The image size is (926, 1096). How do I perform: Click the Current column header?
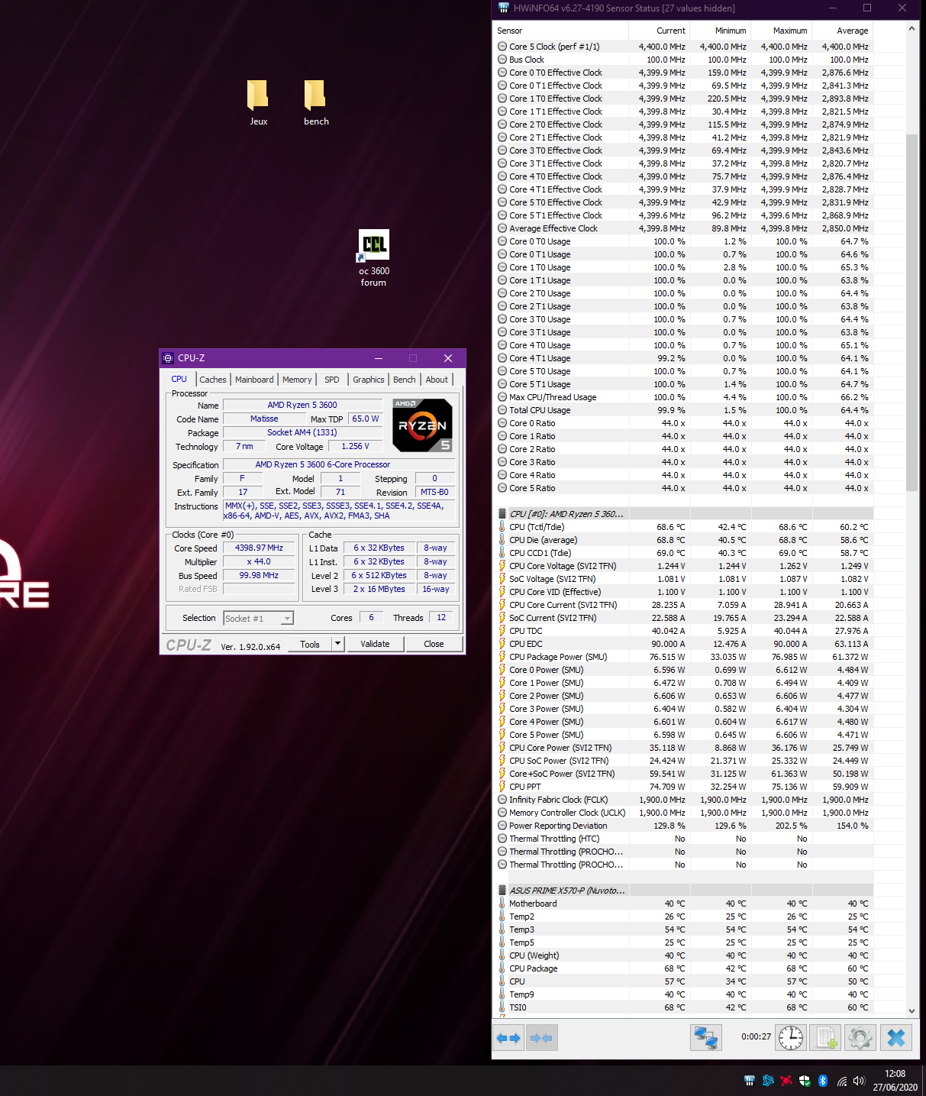pos(660,31)
